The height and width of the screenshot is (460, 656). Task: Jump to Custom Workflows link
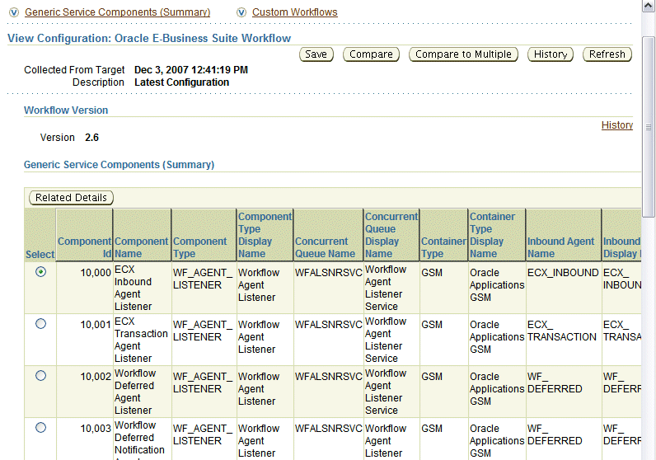[294, 12]
